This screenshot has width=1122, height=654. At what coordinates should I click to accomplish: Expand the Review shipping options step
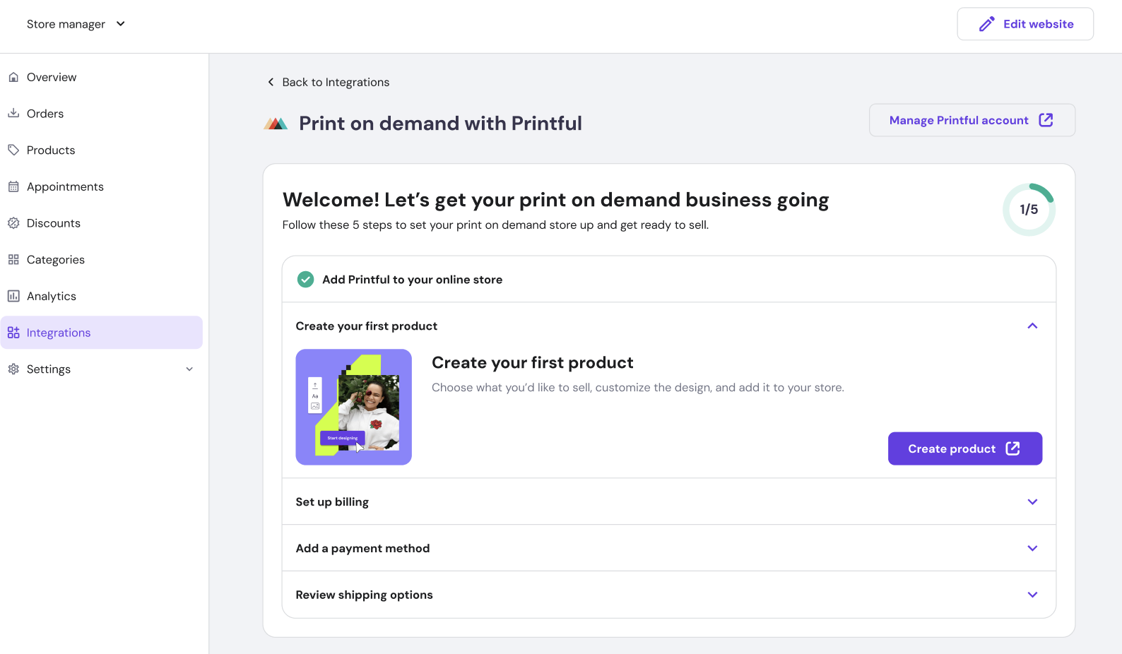coord(1032,595)
